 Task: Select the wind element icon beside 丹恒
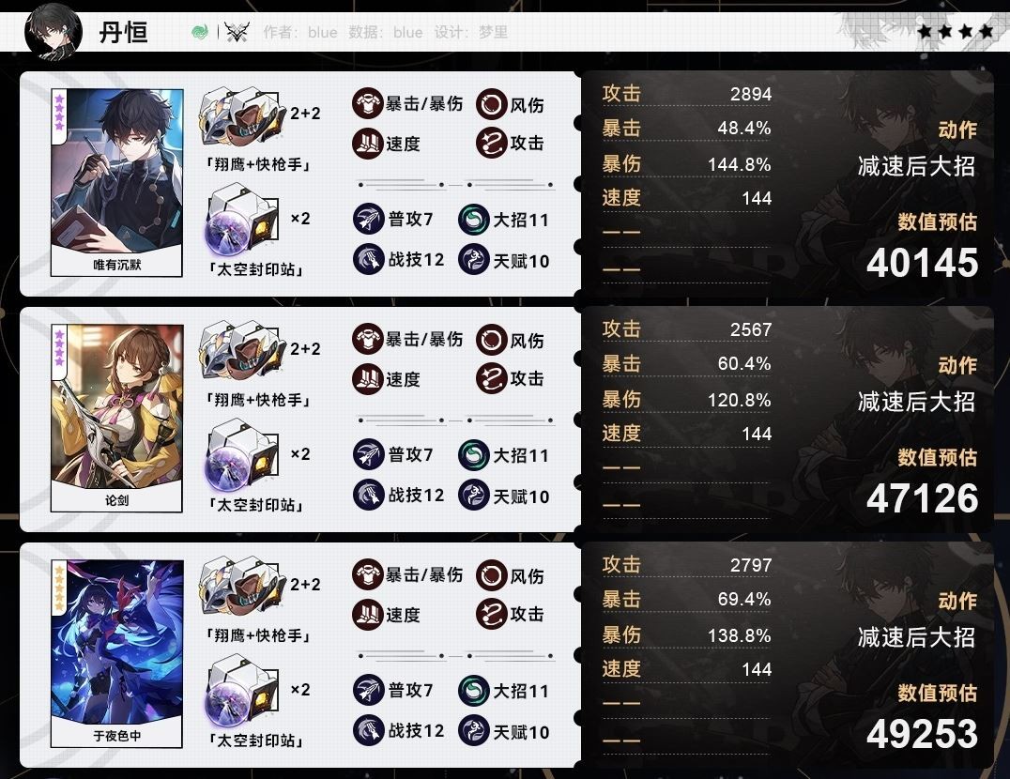point(200,32)
